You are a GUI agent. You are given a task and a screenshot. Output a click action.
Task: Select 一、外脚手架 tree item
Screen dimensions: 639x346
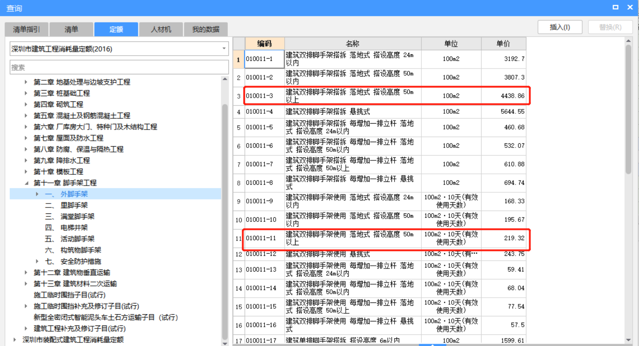(66, 194)
